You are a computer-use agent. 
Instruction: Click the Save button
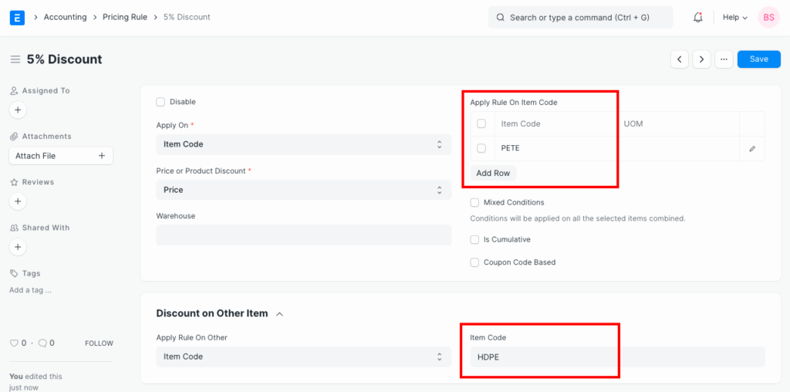pyautogui.click(x=758, y=59)
